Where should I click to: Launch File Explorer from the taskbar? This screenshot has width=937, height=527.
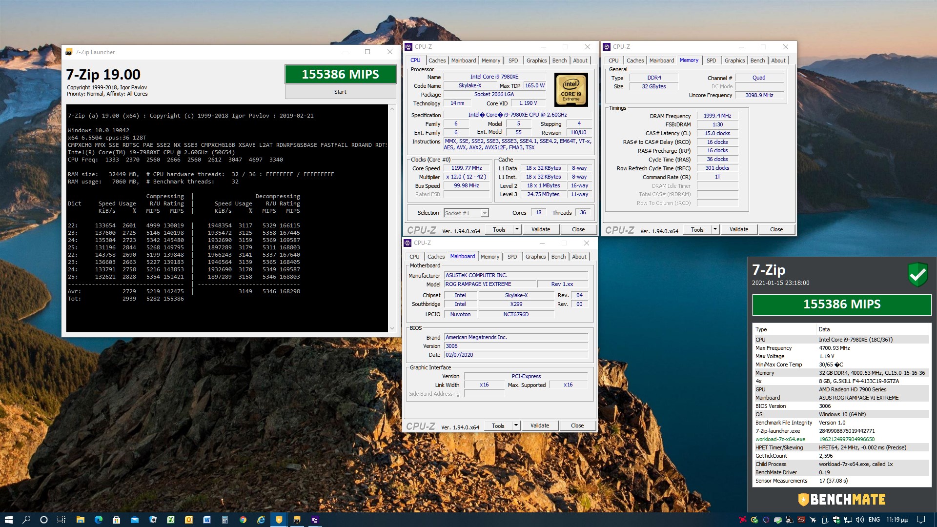pos(81,520)
